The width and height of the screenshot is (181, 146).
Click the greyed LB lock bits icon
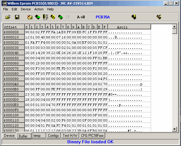[x=68, y=17]
